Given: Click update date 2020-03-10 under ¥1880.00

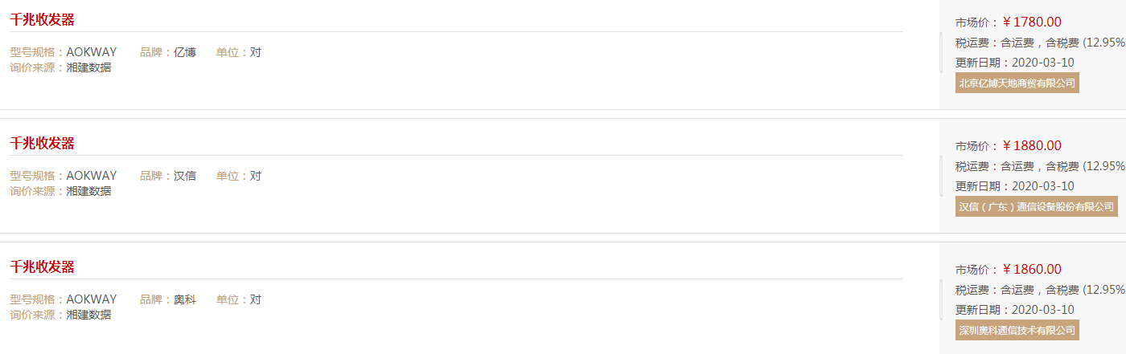Looking at the screenshot, I should click(1042, 186).
